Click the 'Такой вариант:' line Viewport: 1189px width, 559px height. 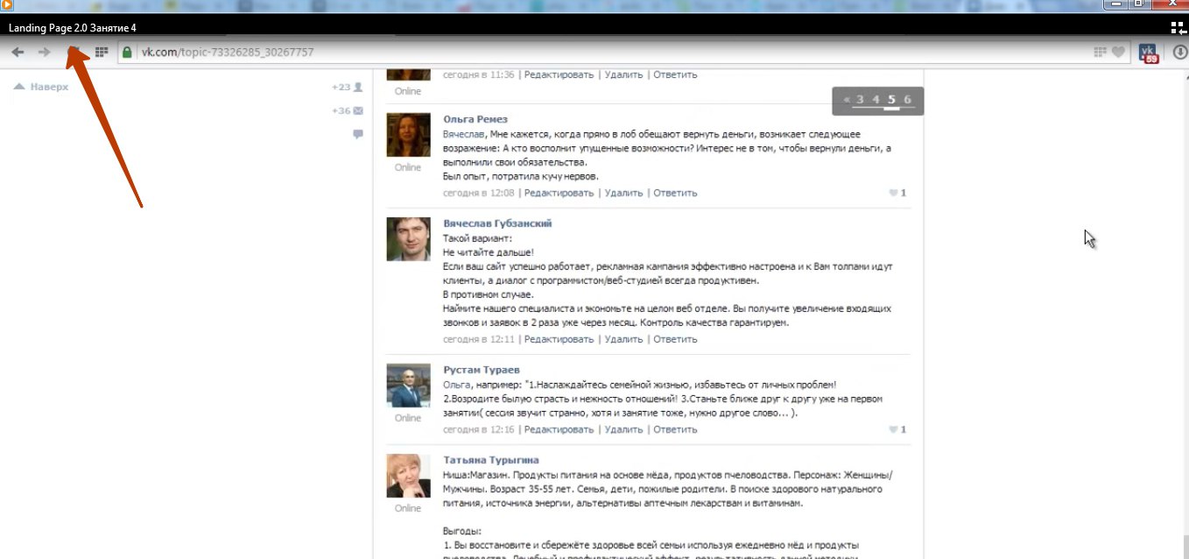tap(477, 238)
